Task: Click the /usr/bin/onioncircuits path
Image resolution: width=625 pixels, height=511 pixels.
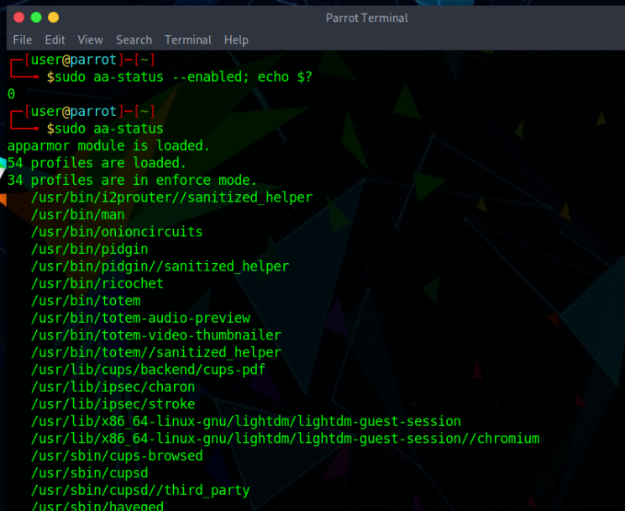Action: (x=116, y=232)
